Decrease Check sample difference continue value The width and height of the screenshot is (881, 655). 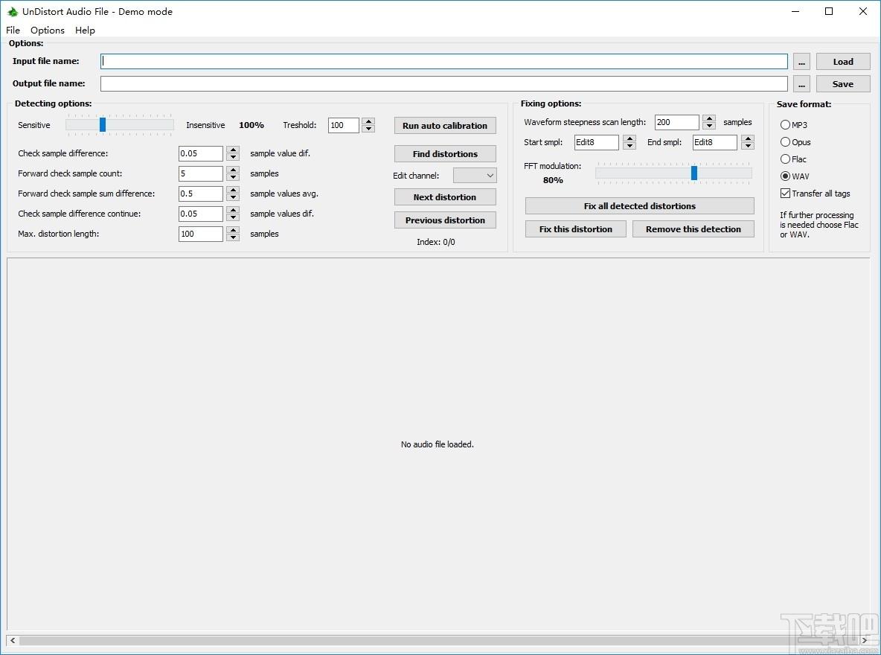pos(233,217)
